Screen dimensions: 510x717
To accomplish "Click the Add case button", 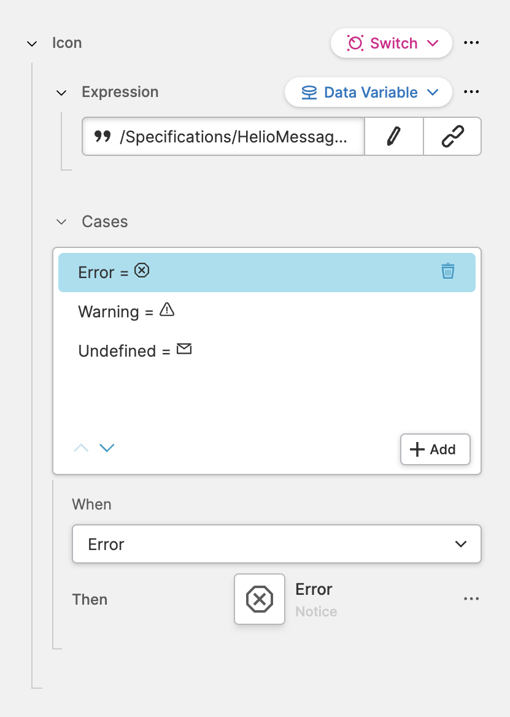I will pos(435,449).
